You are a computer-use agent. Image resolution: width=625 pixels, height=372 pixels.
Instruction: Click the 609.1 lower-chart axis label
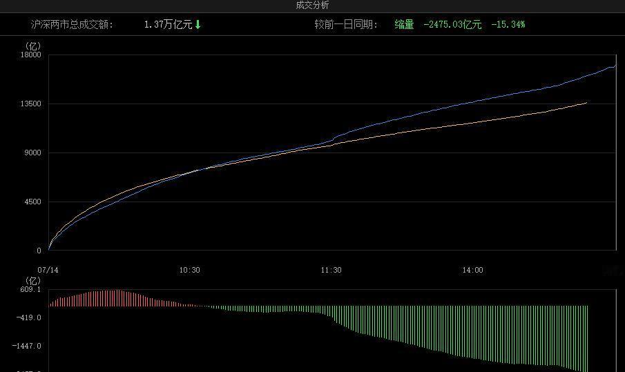click(x=30, y=290)
